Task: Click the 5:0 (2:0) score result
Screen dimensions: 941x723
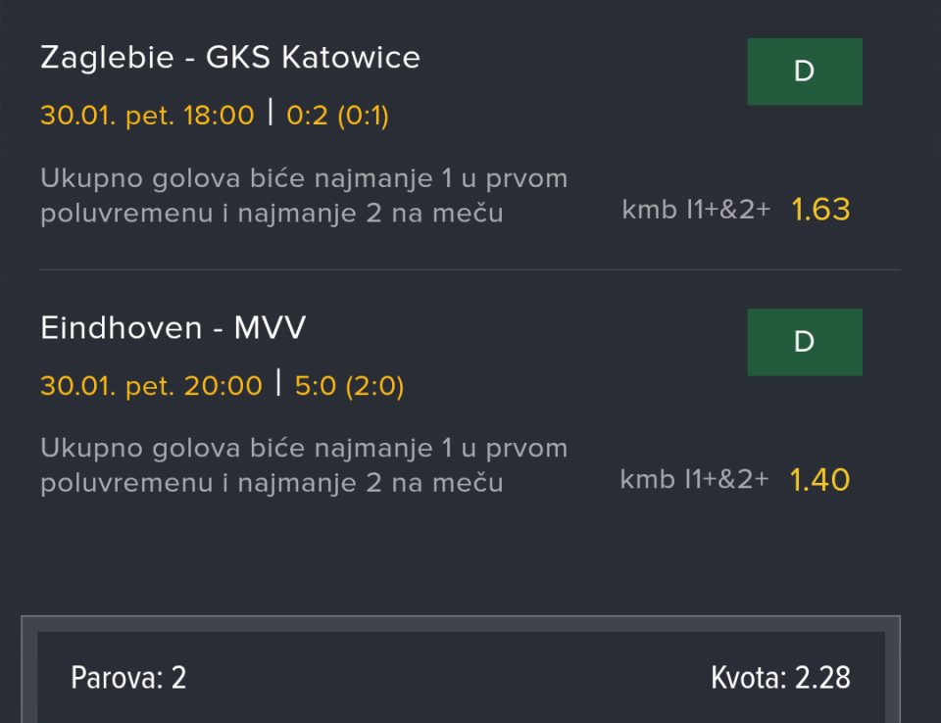Action: pos(349,386)
